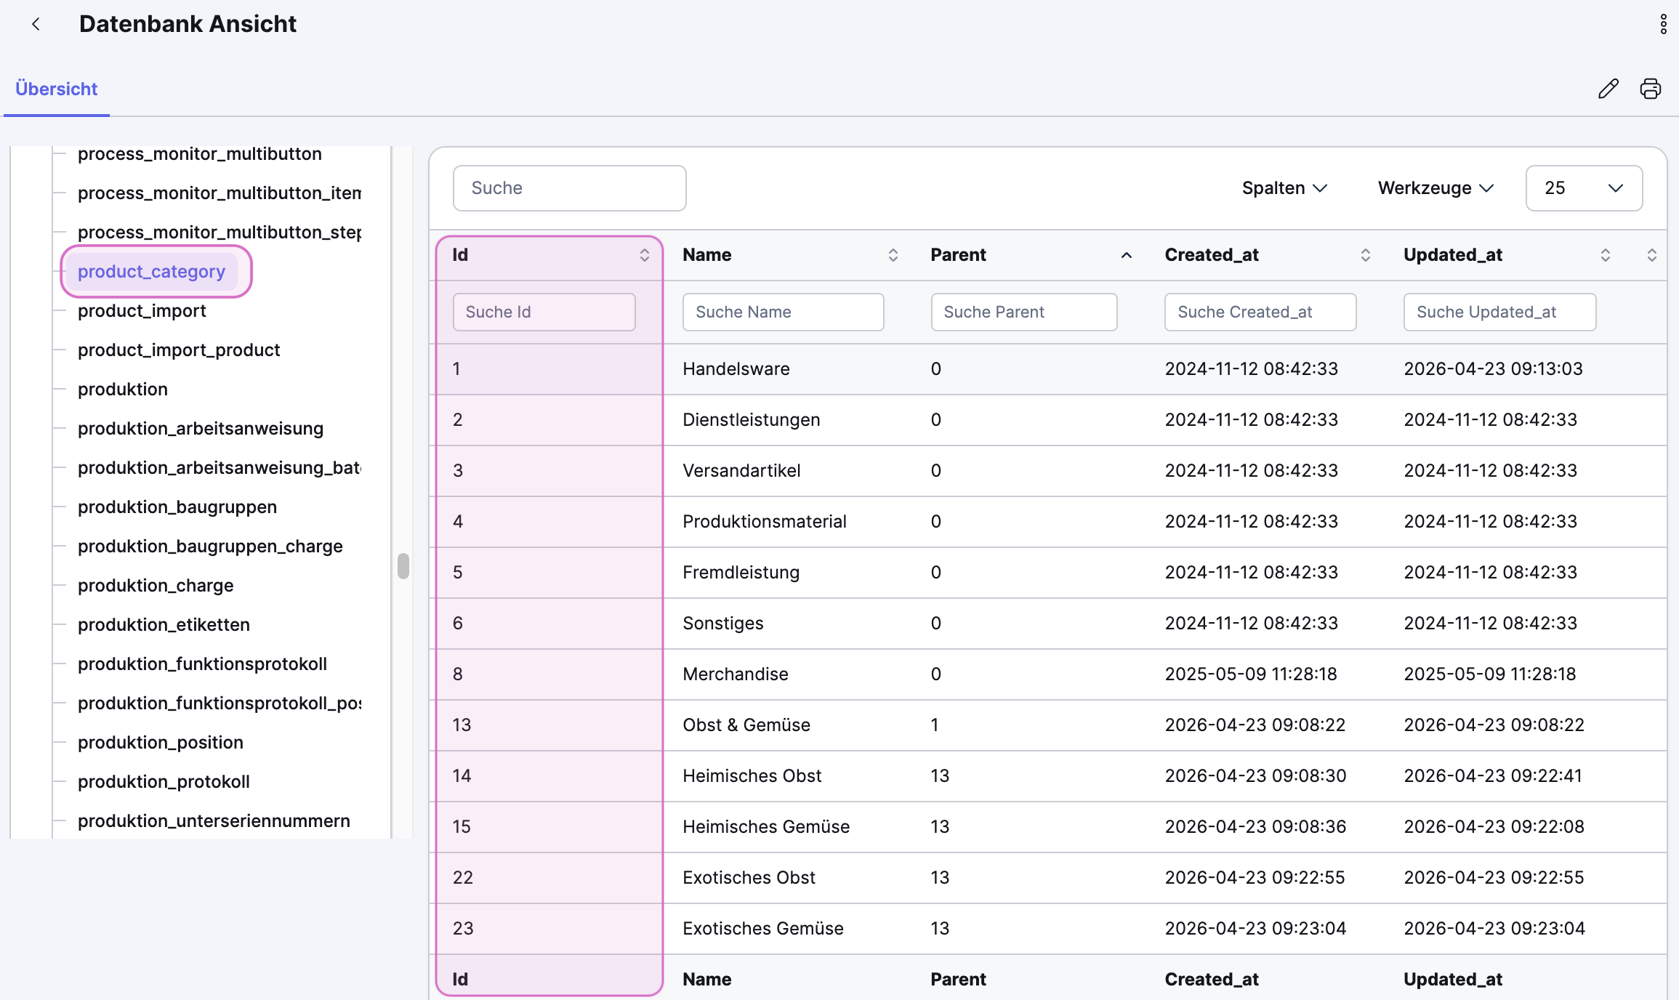Open the three-dot options menu

point(1663,24)
